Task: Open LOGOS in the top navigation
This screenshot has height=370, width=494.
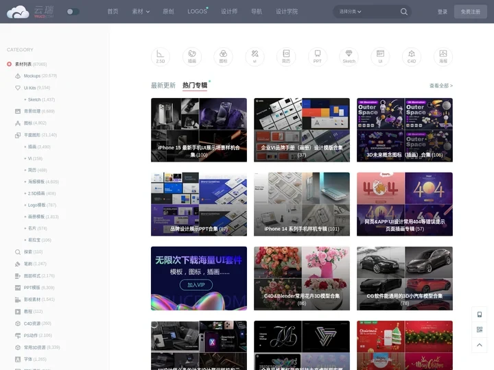Action: (x=197, y=12)
